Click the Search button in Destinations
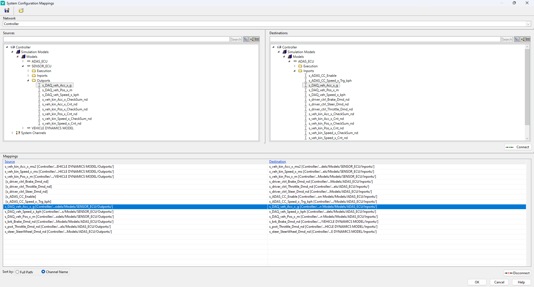The image size is (534, 287). coord(507,39)
